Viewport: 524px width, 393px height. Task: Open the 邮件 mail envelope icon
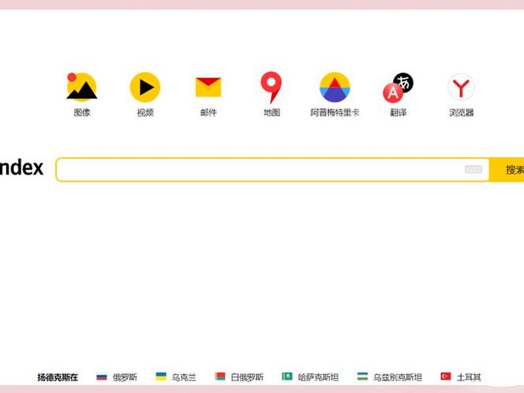208,87
